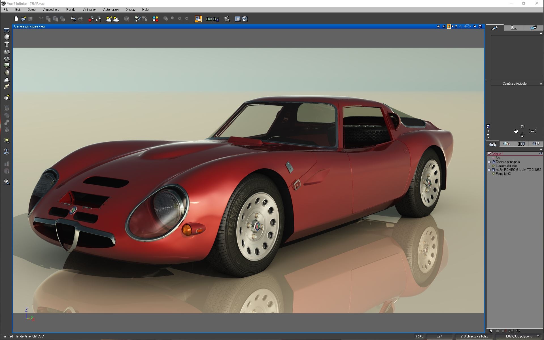Collapse the world browser panel arrow
Screen dimensions: 544x340
541,149
